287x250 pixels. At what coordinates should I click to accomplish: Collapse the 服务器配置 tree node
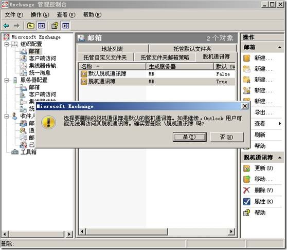[x=7, y=80]
